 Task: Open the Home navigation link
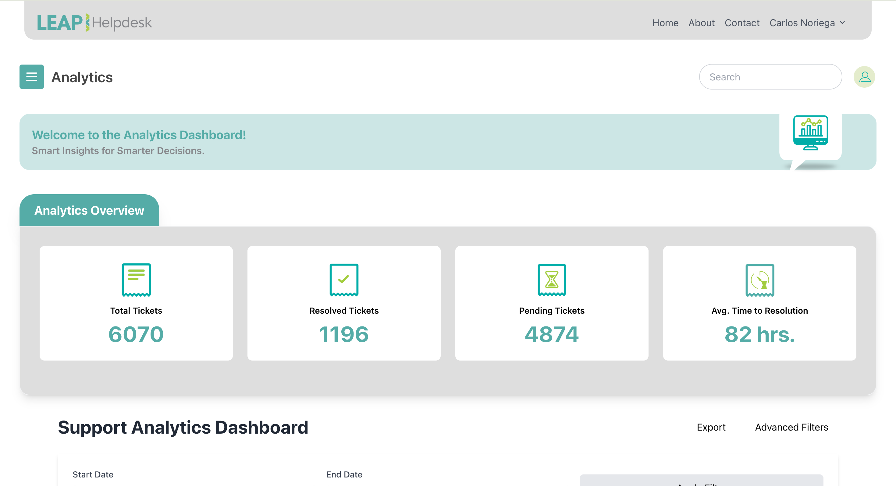point(665,23)
